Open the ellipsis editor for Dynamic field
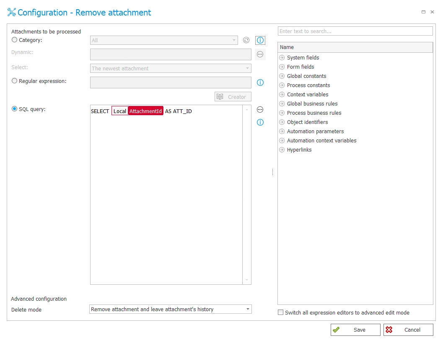This screenshot has width=443, height=343. tap(260, 54)
